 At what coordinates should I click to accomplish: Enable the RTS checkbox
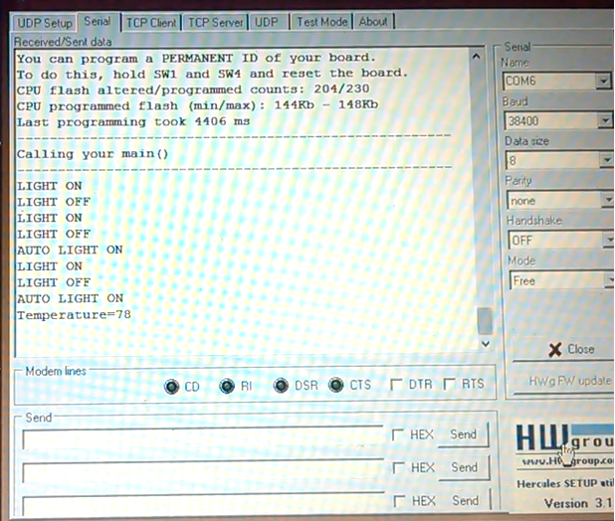[x=450, y=385]
